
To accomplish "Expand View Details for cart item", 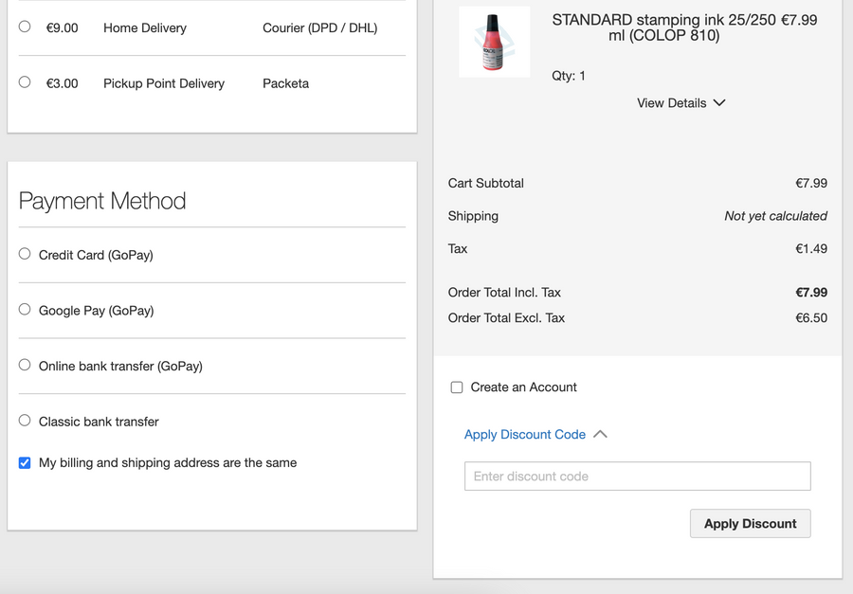I will (671, 103).
